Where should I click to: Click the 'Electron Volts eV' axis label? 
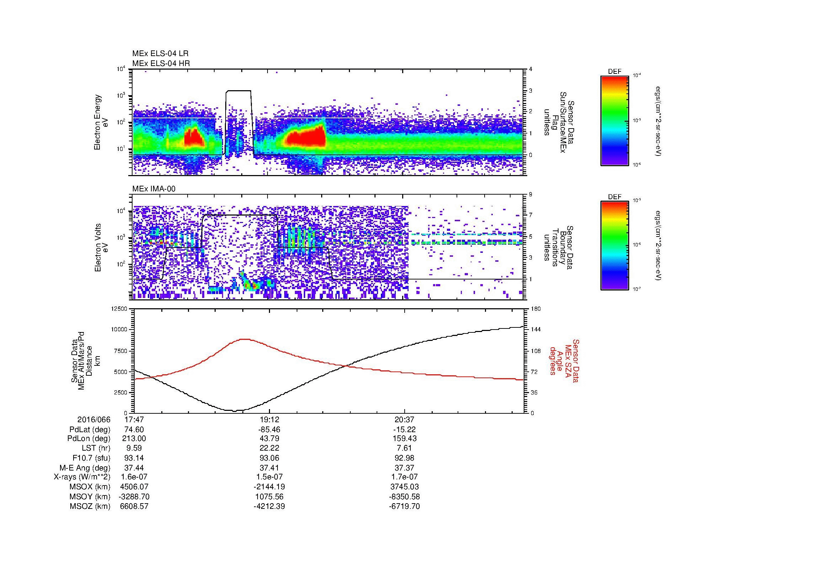point(101,248)
